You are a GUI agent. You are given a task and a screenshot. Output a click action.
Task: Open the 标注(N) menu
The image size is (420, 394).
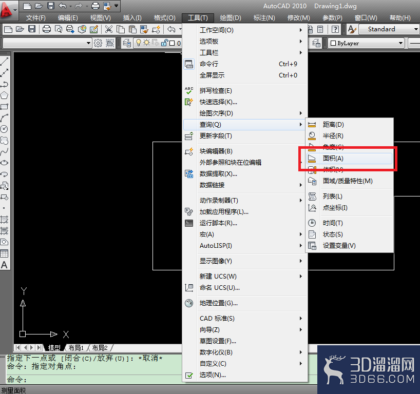click(264, 18)
